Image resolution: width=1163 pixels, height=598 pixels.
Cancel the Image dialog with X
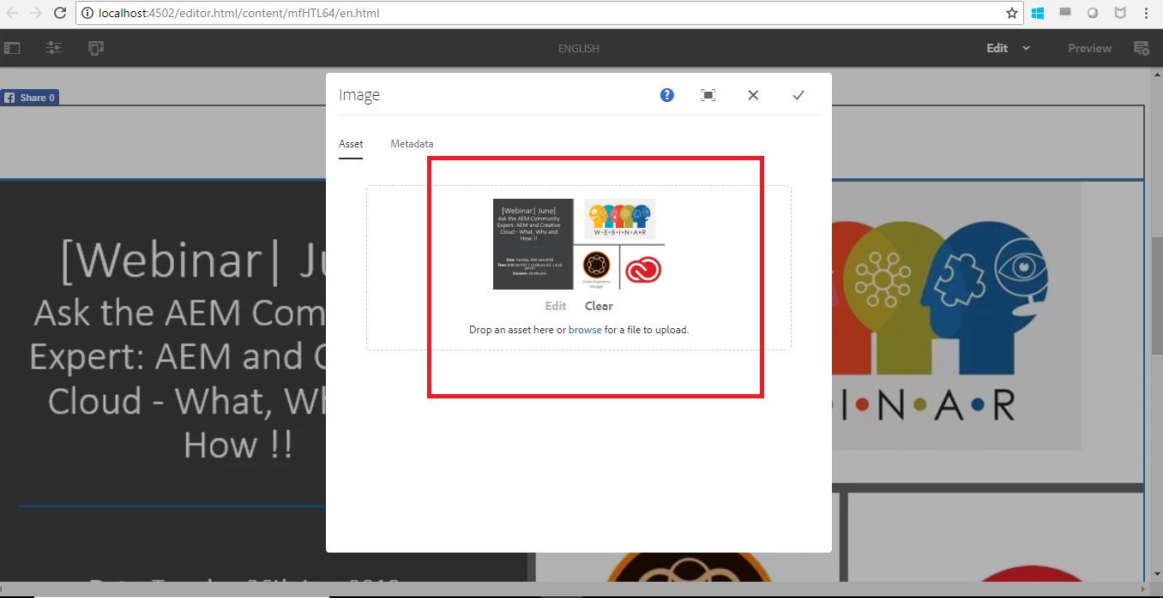click(x=753, y=95)
